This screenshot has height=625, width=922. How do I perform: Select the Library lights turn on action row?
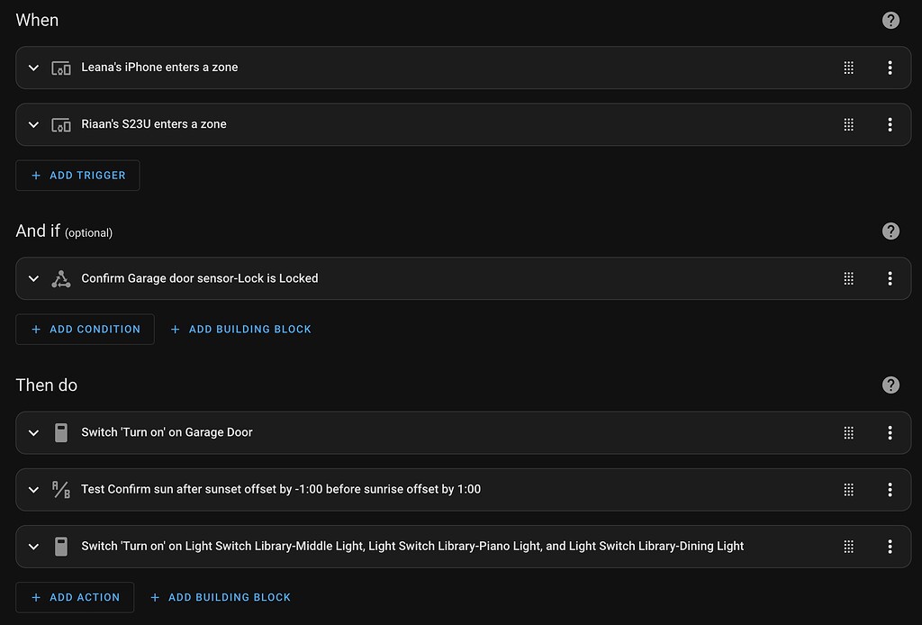tap(412, 546)
